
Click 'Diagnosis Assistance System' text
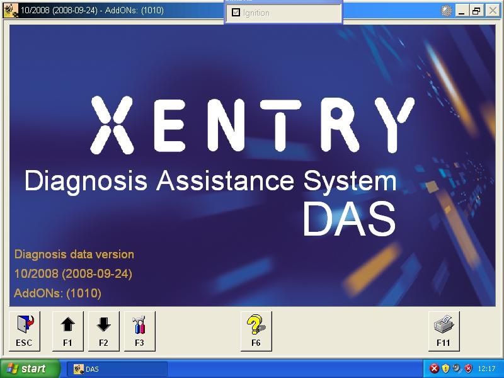210,181
